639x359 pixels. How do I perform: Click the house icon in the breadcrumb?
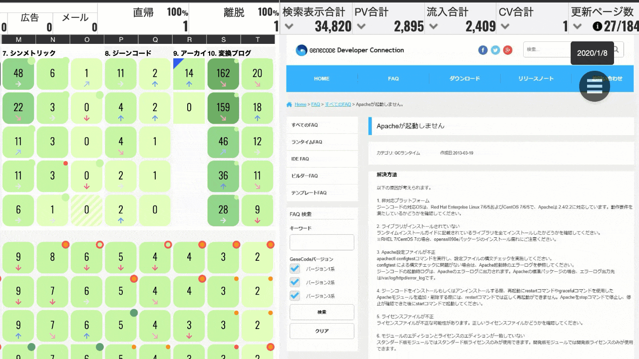coord(289,105)
